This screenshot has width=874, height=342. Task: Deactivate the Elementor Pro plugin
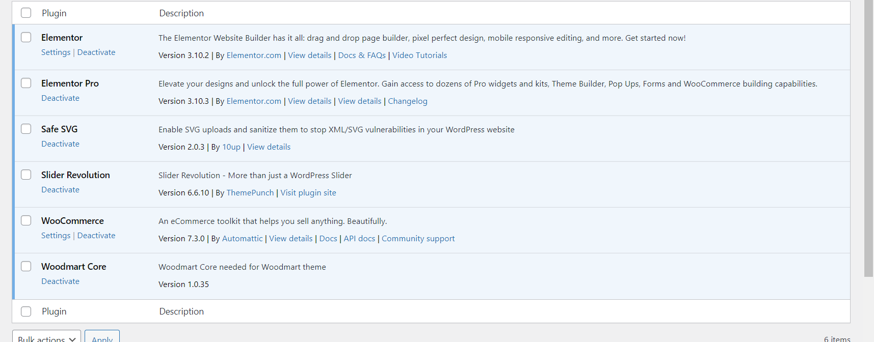(x=60, y=98)
